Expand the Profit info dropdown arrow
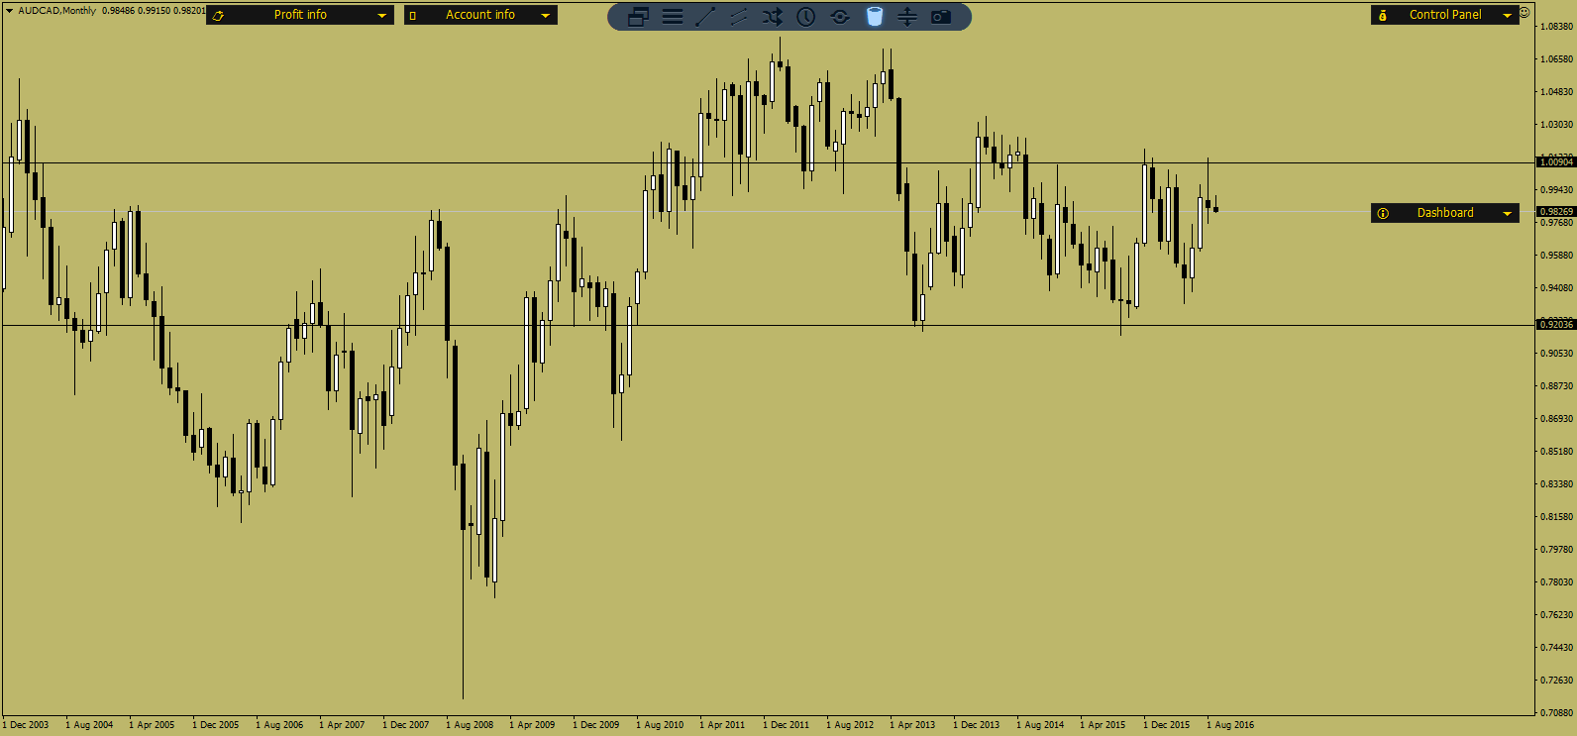 (x=382, y=16)
